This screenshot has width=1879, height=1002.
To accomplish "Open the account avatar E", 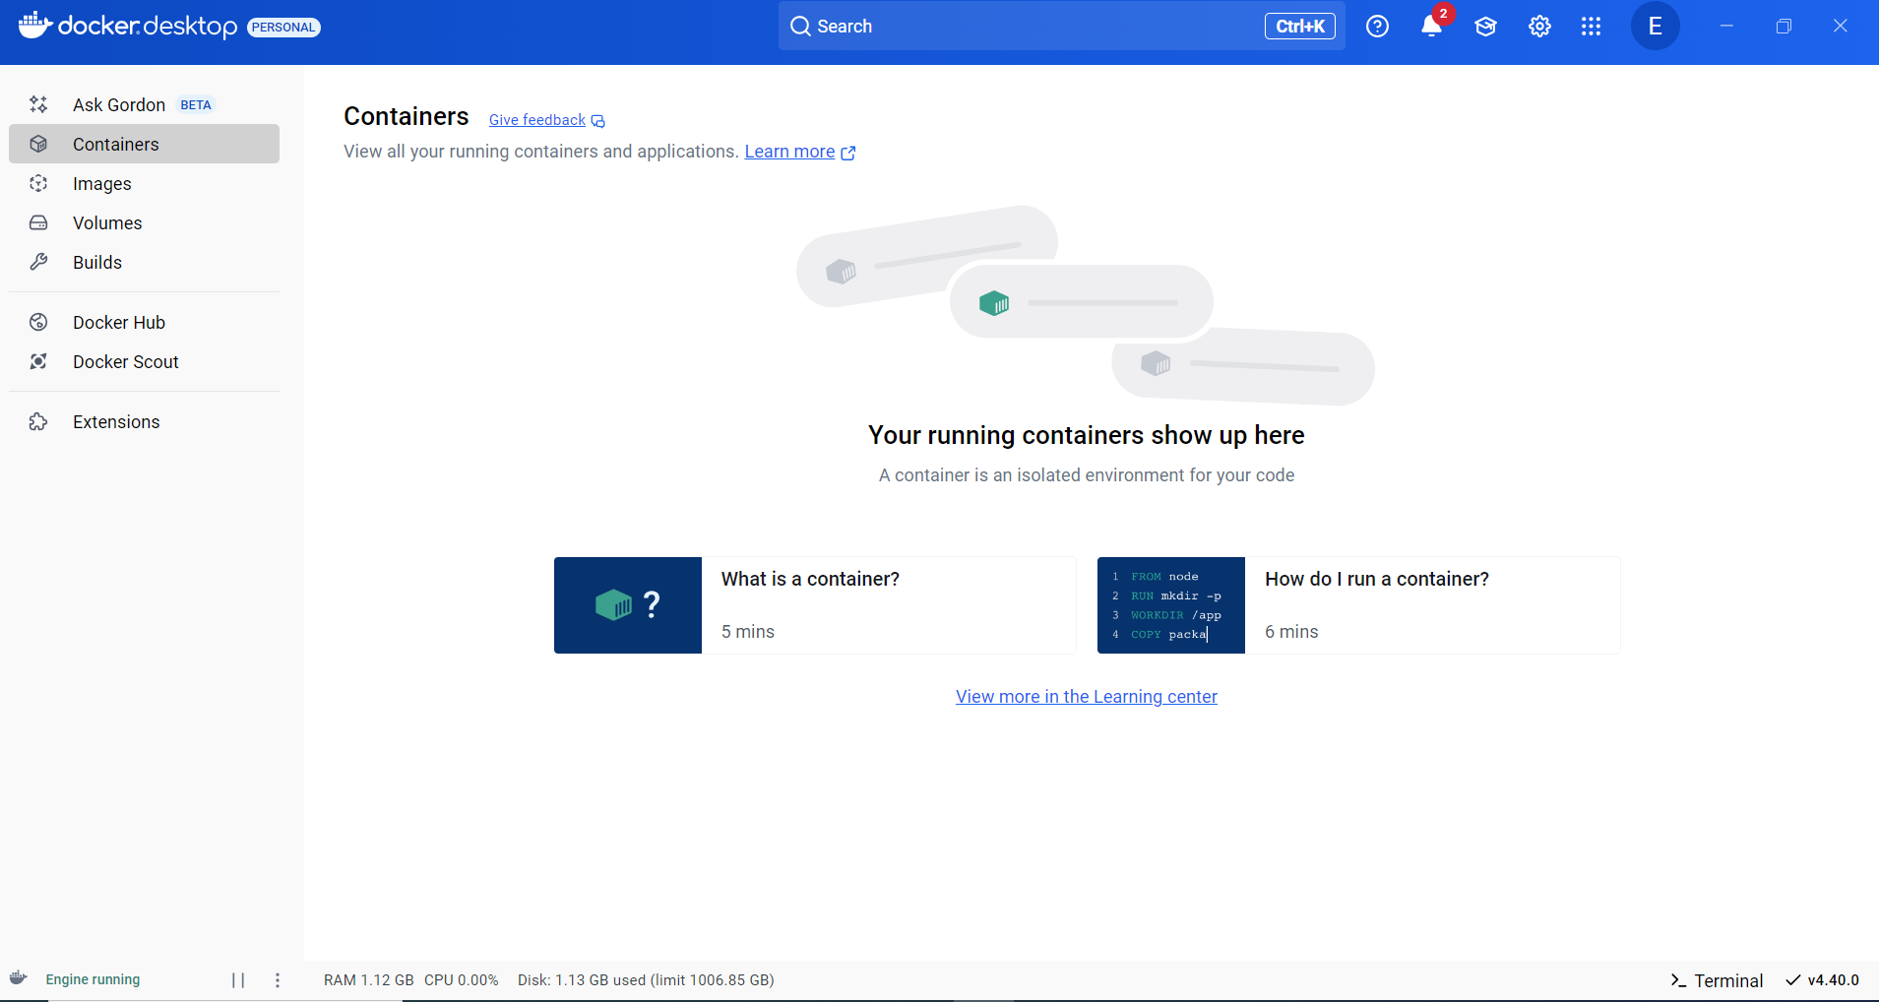I will coord(1655,27).
